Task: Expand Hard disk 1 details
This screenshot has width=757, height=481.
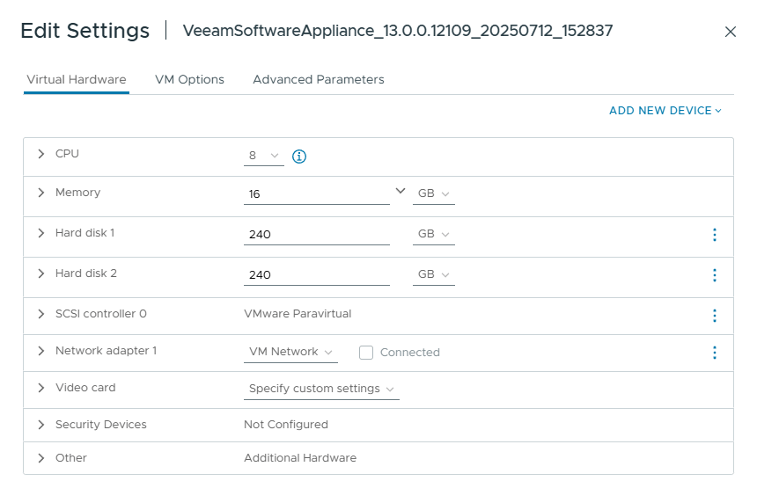Action: [x=40, y=233]
